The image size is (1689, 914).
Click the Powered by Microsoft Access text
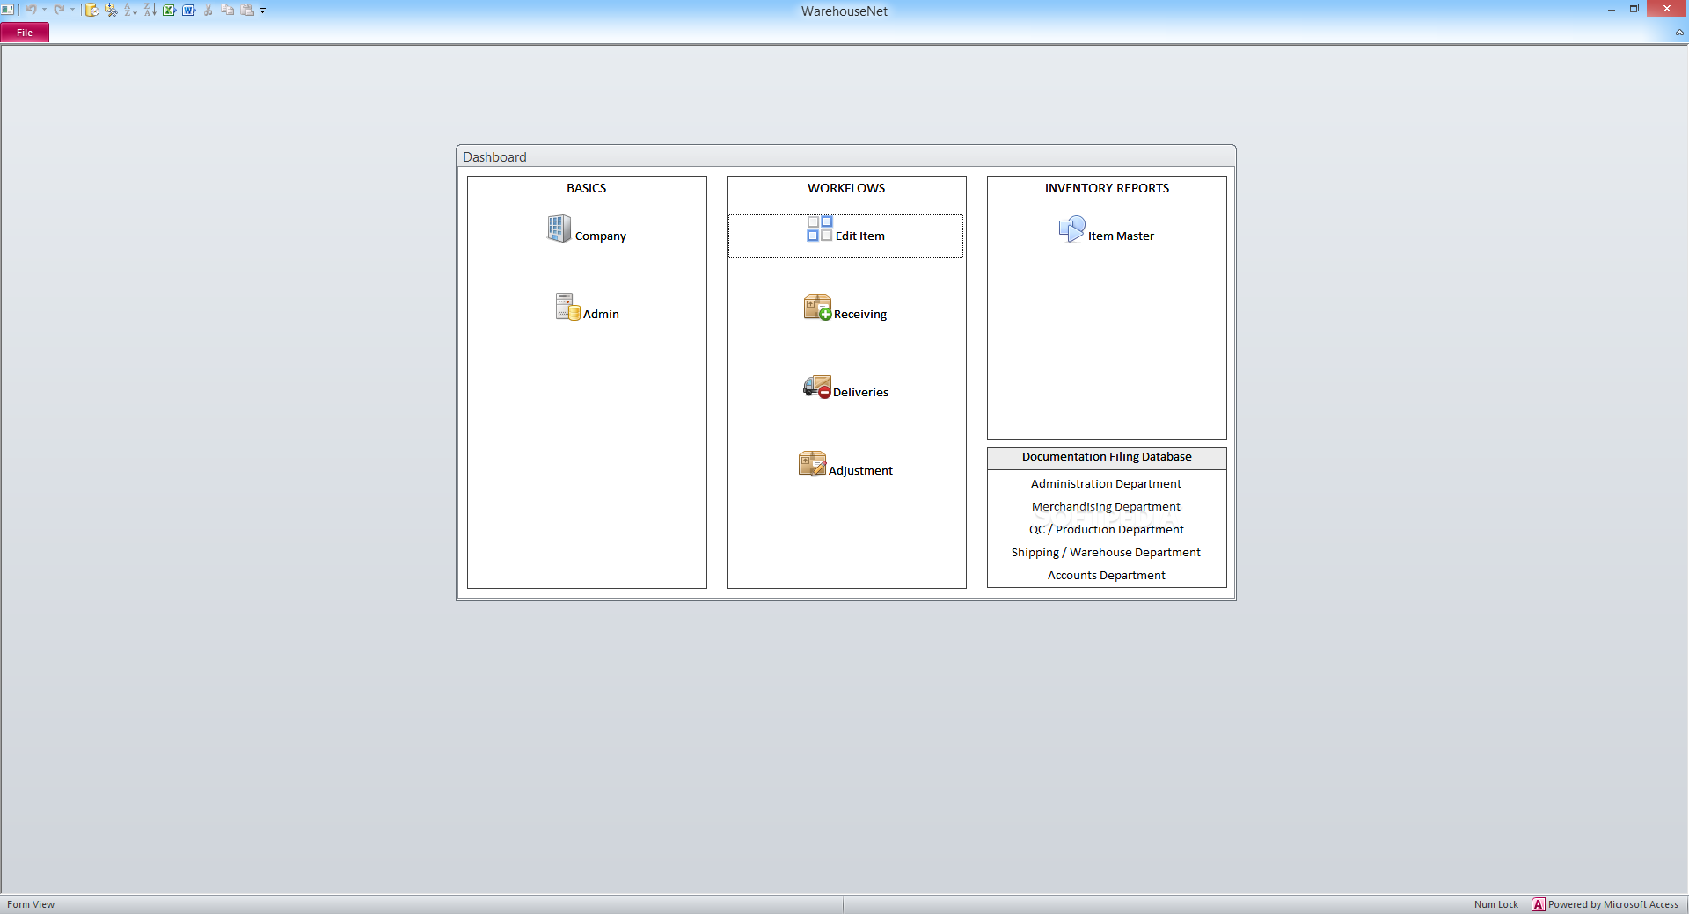(x=1613, y=905)
